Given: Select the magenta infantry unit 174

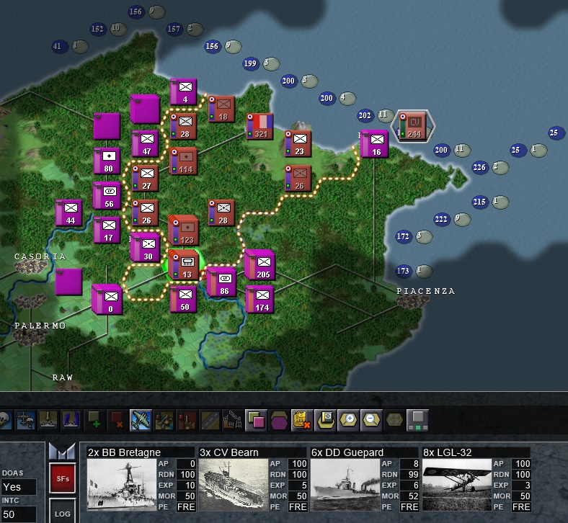Looking at the screenshot, I should point(260,300).
